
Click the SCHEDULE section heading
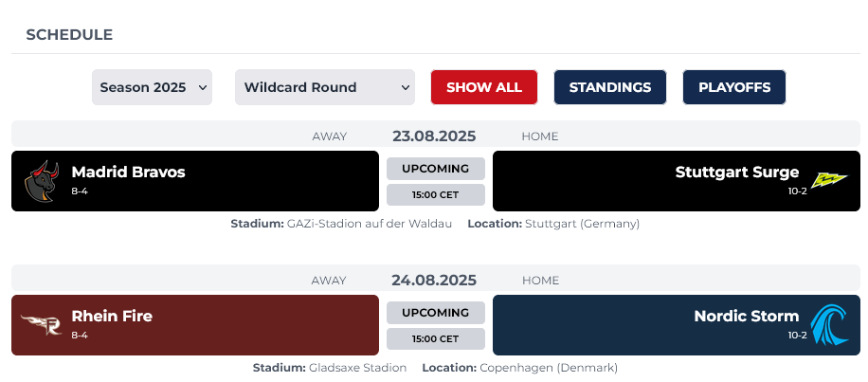tap(69, 34)
